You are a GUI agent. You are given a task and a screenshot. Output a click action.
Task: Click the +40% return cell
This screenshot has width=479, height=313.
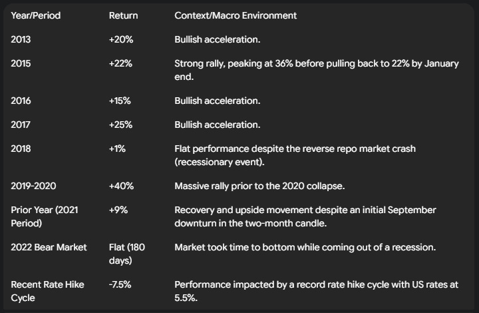coord(121,186)
